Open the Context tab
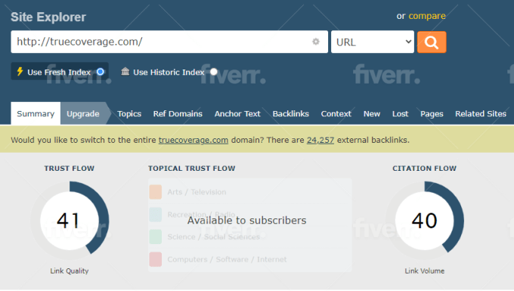 pyautogui.click(x=336, y=113)
